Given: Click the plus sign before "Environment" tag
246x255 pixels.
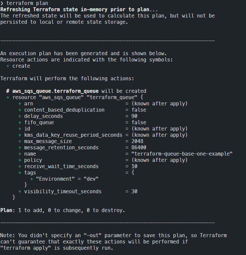Looking at the screenshot, I should click(x=32, y=179).
